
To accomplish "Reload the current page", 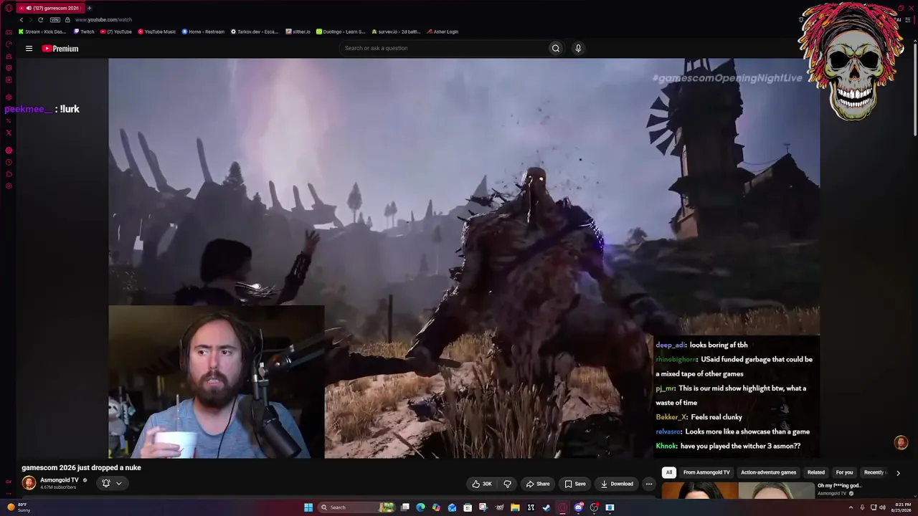I will pos(40,20).
